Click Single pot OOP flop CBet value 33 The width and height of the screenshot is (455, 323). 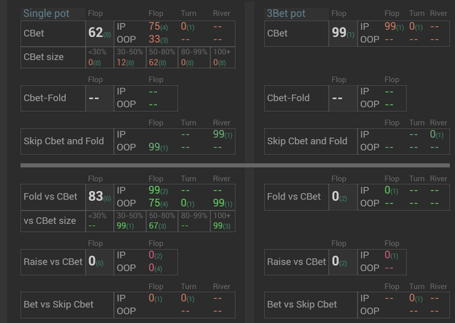click(154, 39)
